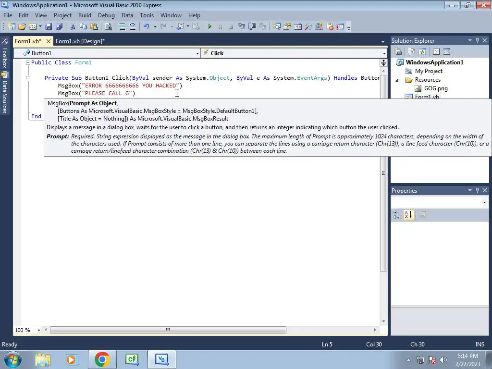Open the File menu

click(8, 15)
